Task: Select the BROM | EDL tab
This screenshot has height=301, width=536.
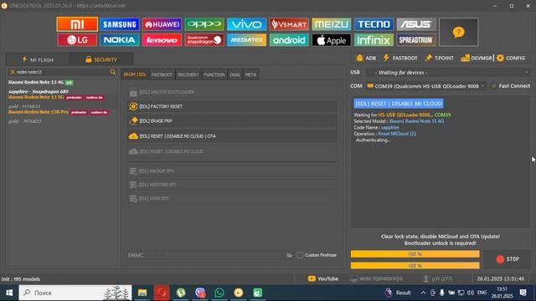Action: pos(135,74)
